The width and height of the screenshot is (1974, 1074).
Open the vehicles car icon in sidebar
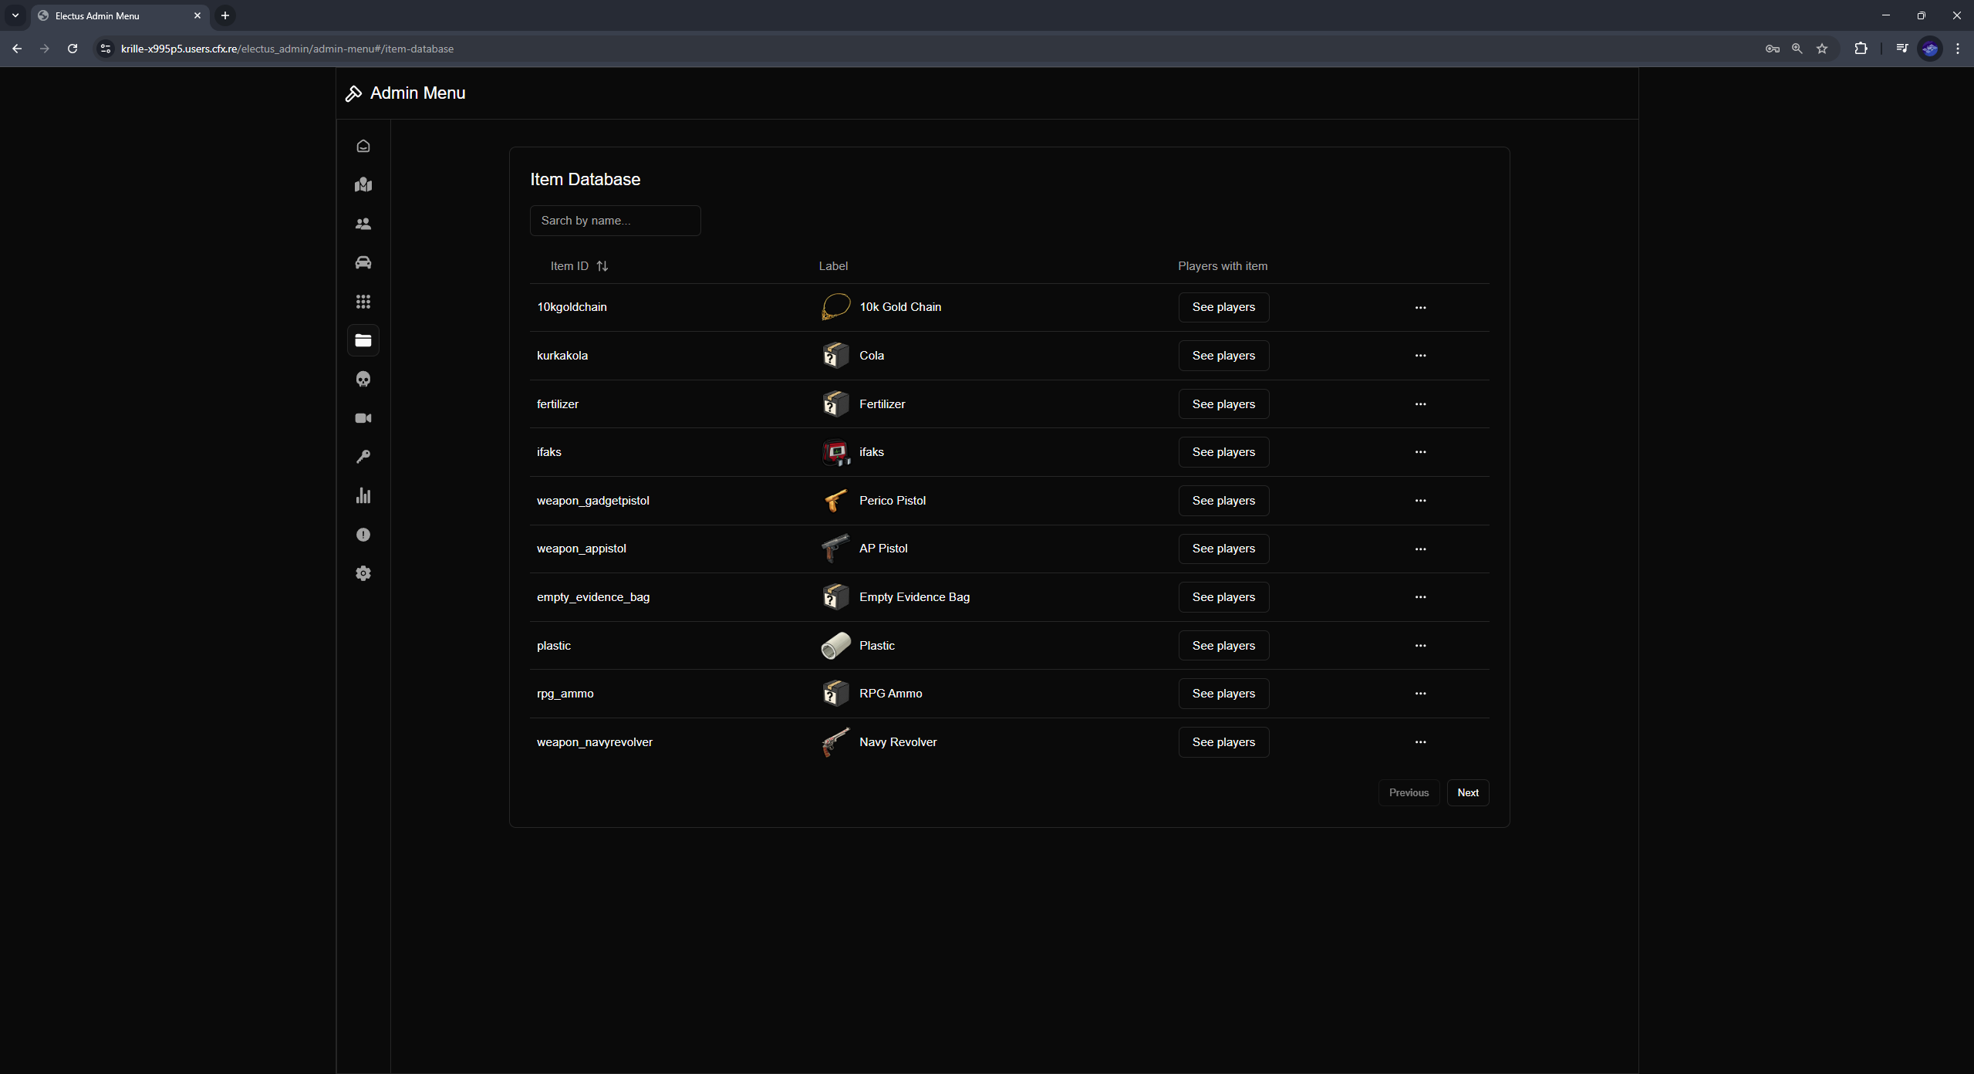[x=363, y=262]
